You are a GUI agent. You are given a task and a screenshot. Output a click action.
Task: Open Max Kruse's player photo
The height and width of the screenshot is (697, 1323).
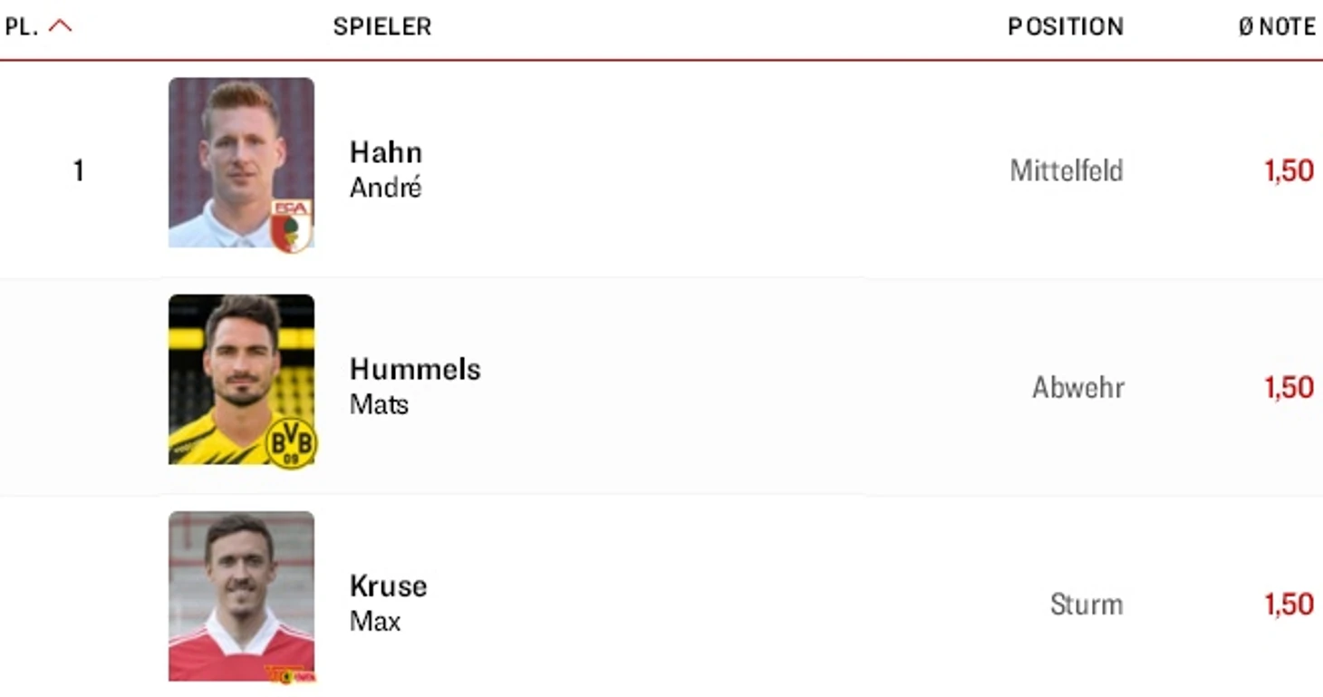(241, 595)
